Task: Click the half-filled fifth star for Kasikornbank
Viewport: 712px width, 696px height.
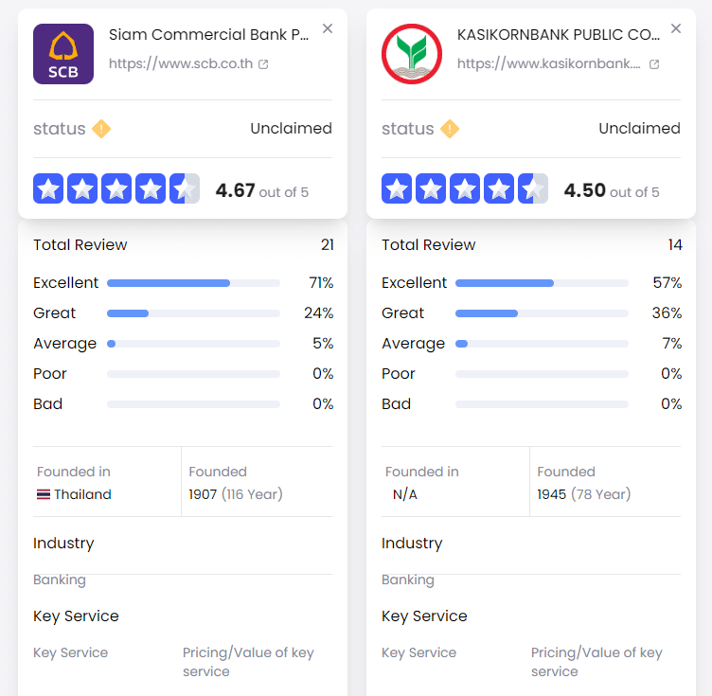Action: pyautogui.click(x=533, y=188)
